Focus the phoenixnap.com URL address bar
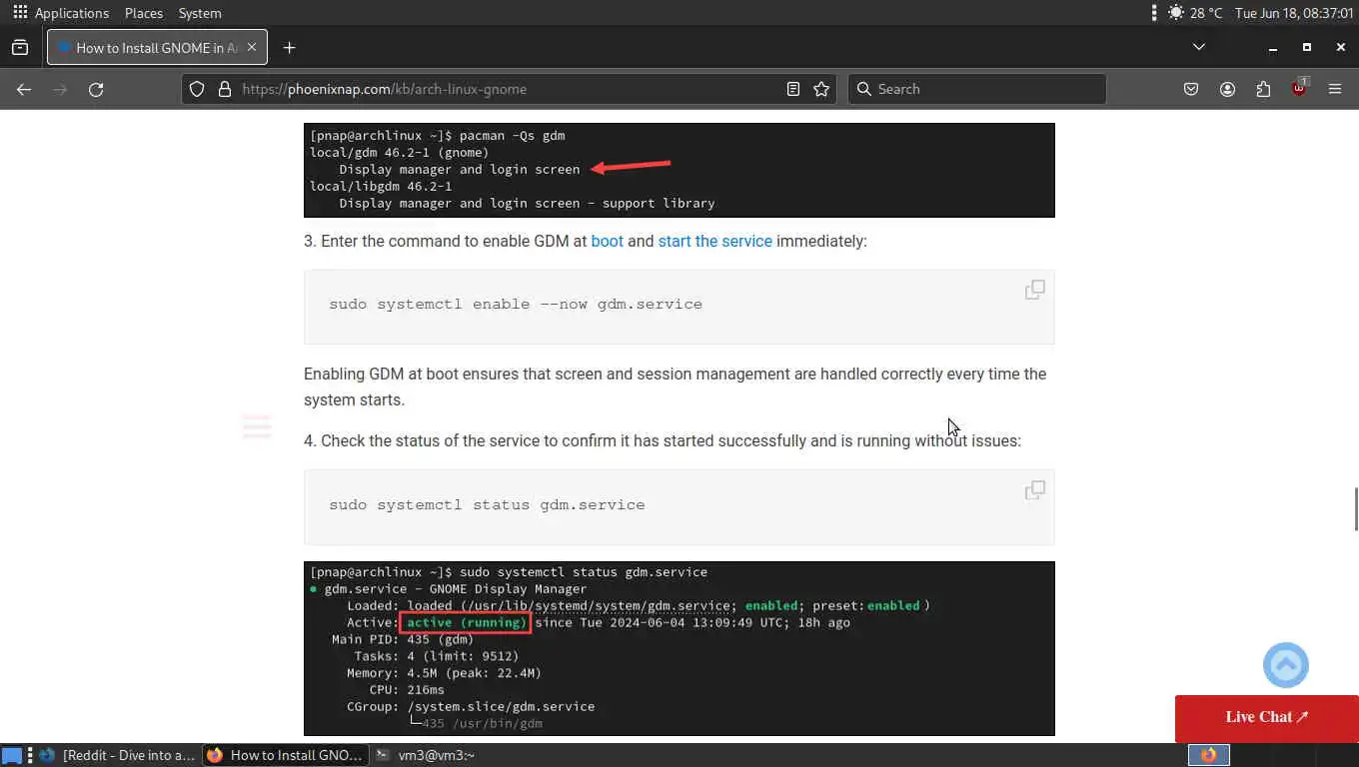 [x=510, y=89]
